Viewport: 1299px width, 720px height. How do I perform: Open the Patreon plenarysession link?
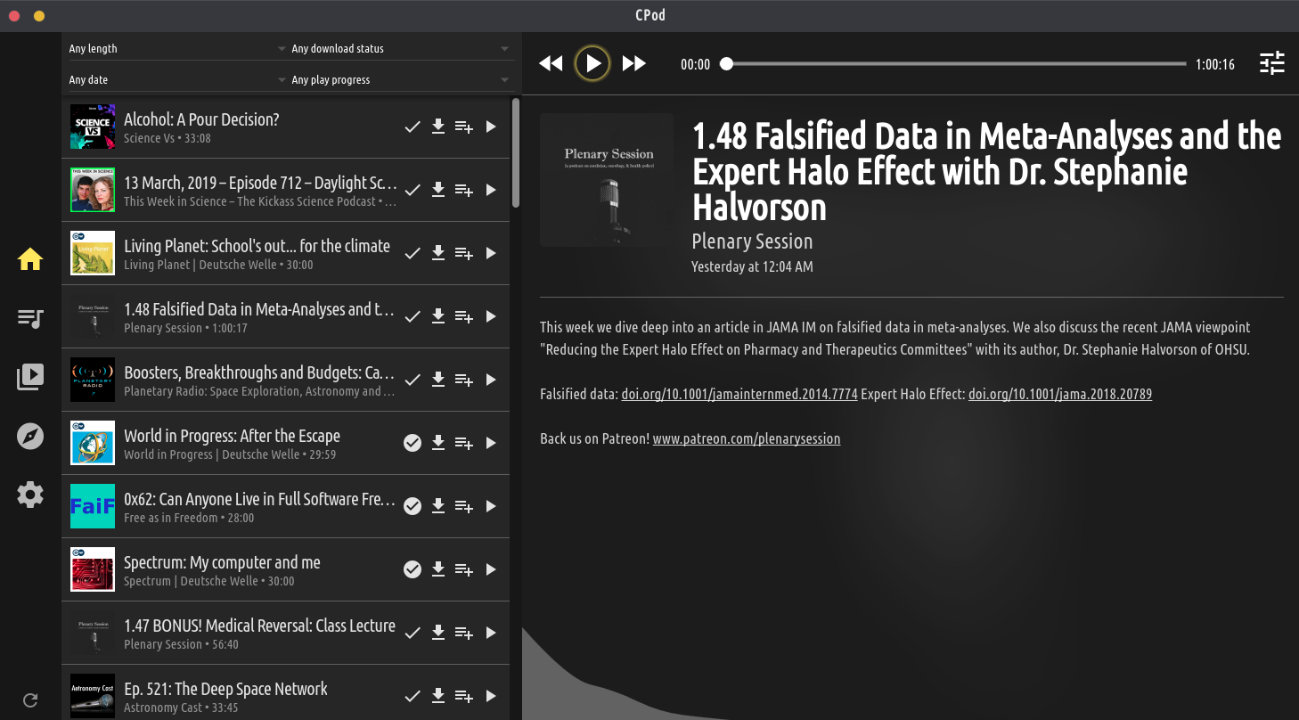click(746, 438)
